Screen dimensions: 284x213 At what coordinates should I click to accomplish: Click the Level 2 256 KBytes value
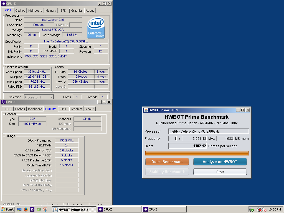click(81, 82)
